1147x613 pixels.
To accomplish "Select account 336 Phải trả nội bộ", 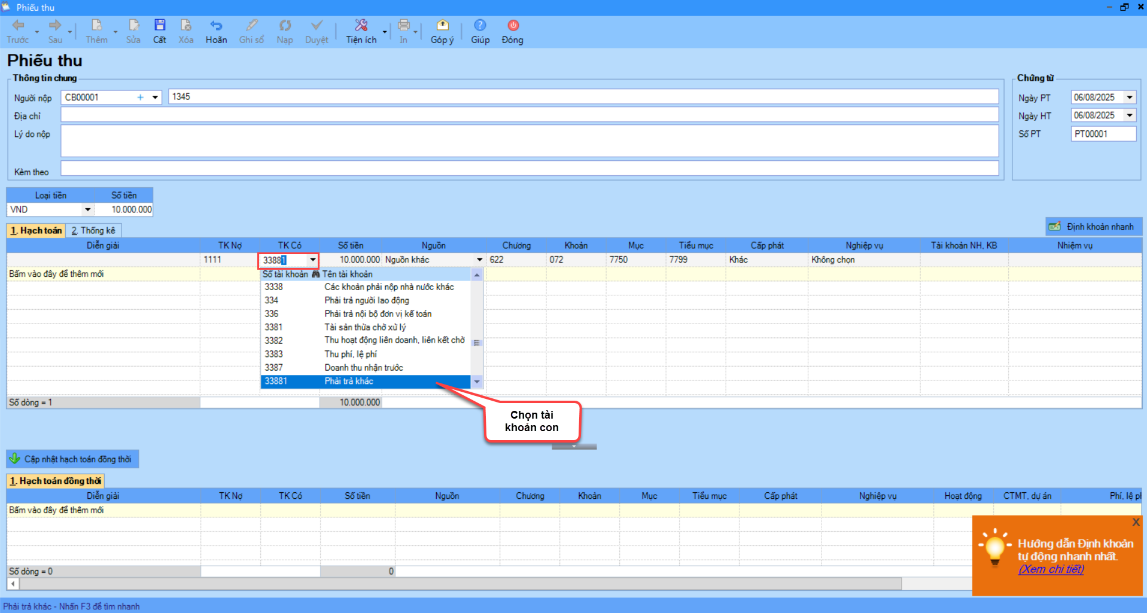I will pyautogui.click(x=366, y=313).
